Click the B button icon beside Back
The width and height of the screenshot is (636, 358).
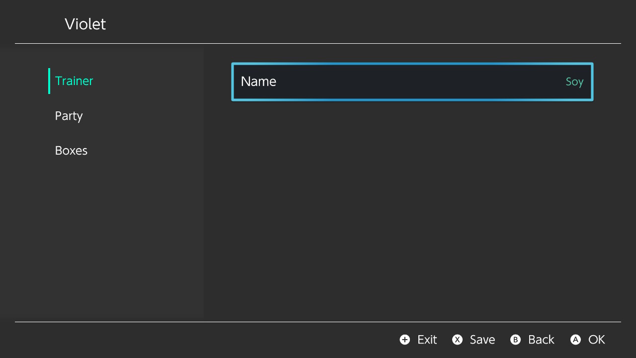point(515,340)
